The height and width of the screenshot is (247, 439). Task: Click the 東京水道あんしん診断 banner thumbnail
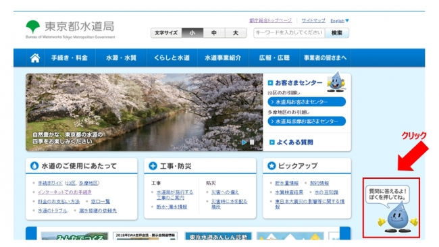coord(218,236)
